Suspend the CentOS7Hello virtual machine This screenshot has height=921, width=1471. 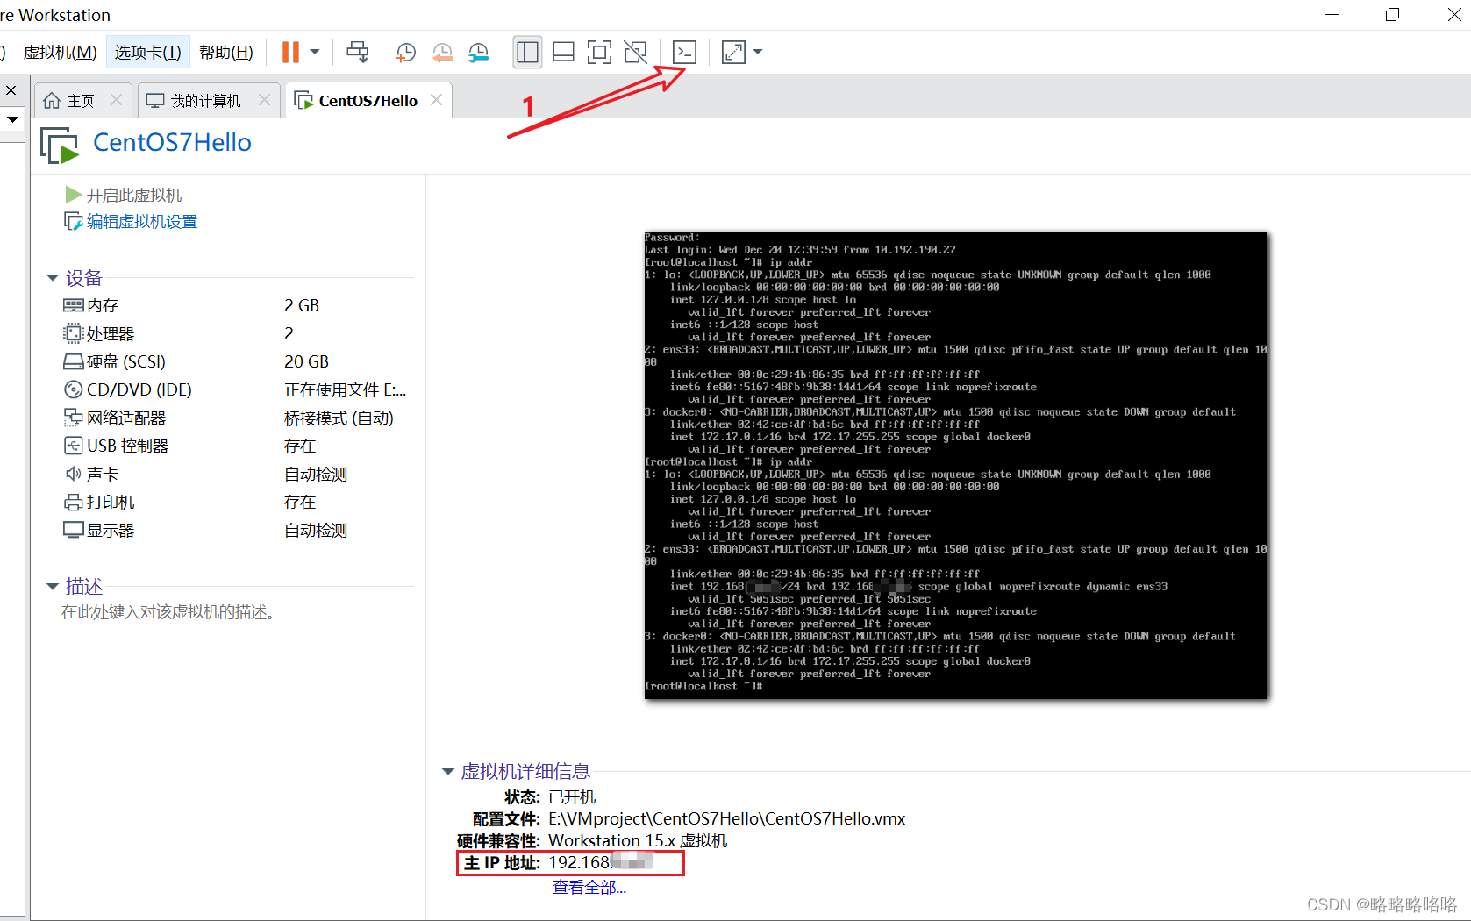coord(289,52)
